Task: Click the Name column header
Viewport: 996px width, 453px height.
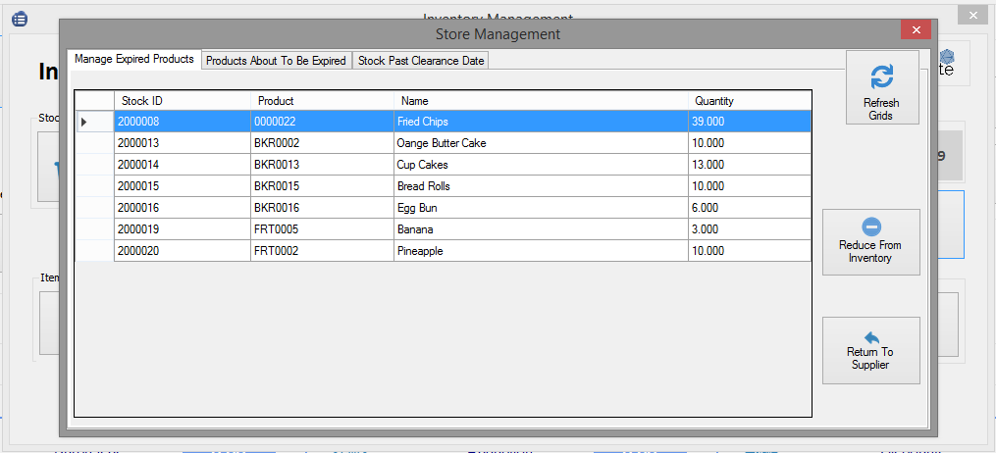Action: point(540,101)
